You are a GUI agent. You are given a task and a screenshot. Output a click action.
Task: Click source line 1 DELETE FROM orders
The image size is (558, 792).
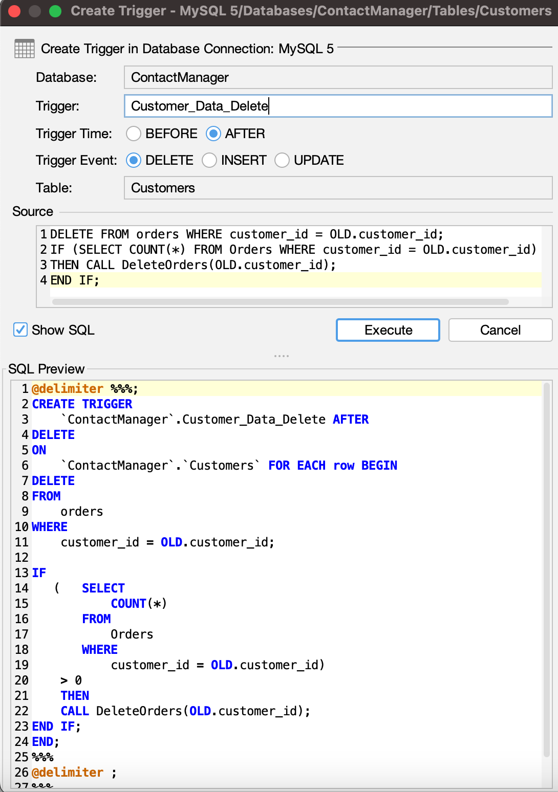coord(247,234)
